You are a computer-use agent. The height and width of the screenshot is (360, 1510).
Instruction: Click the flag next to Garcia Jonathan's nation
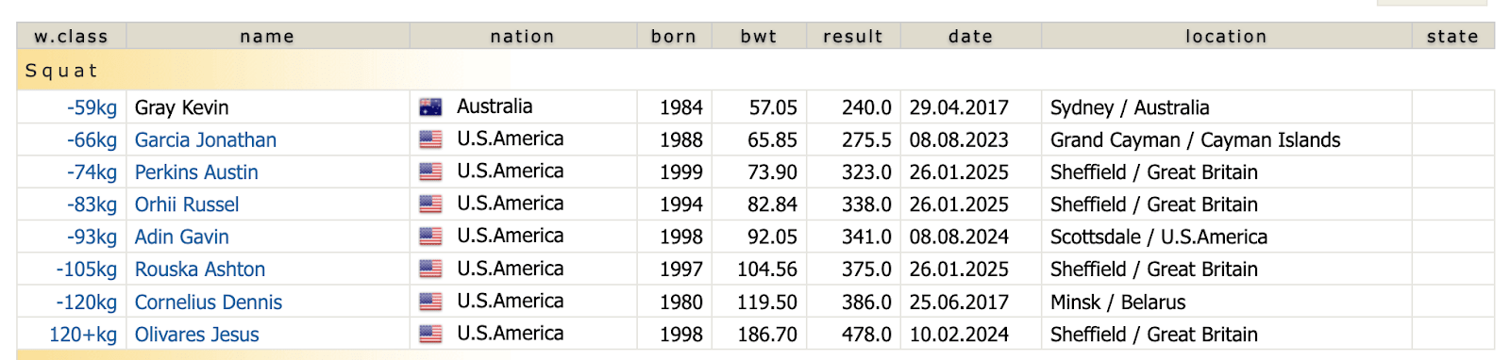430,139
